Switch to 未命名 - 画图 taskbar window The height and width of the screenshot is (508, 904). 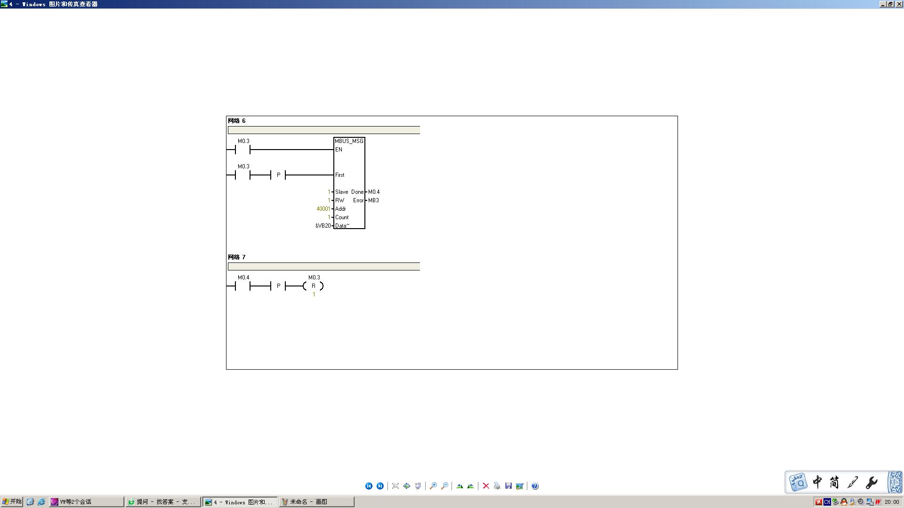point(316,502)
